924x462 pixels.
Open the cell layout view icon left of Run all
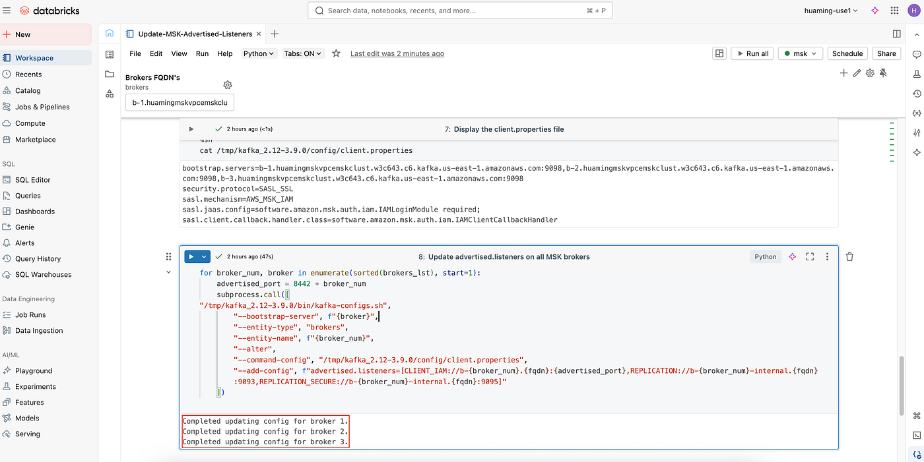pos(719,53)
